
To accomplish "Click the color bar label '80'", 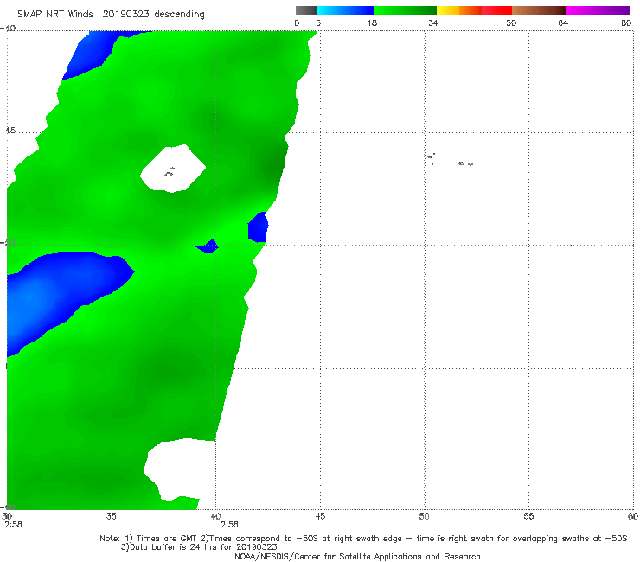I will (x=626, y=23).
